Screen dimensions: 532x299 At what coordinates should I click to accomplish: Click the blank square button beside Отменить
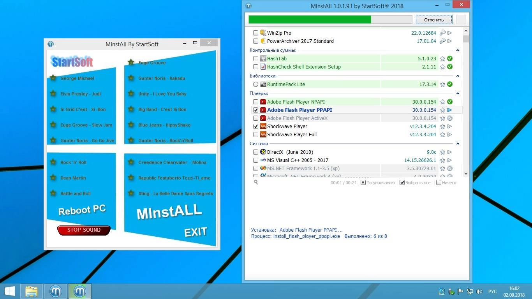click(x=461, y=19)
